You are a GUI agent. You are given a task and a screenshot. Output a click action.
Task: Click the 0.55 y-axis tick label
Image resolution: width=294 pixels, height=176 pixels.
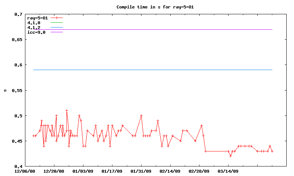[x=17, y=90]
